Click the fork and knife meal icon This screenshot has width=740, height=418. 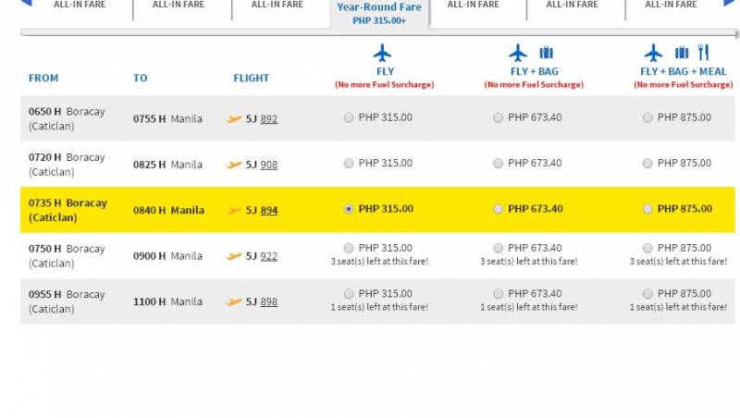coord(703,53)
